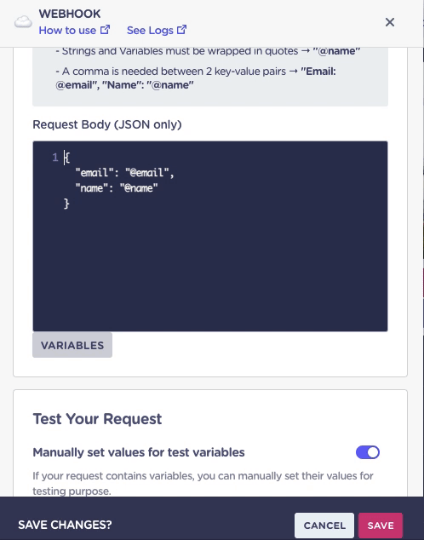Click the SAVE button
Image resolution: width=424 pixels, height=540 pixels.
pyautogui.click(x=381, y=526)
